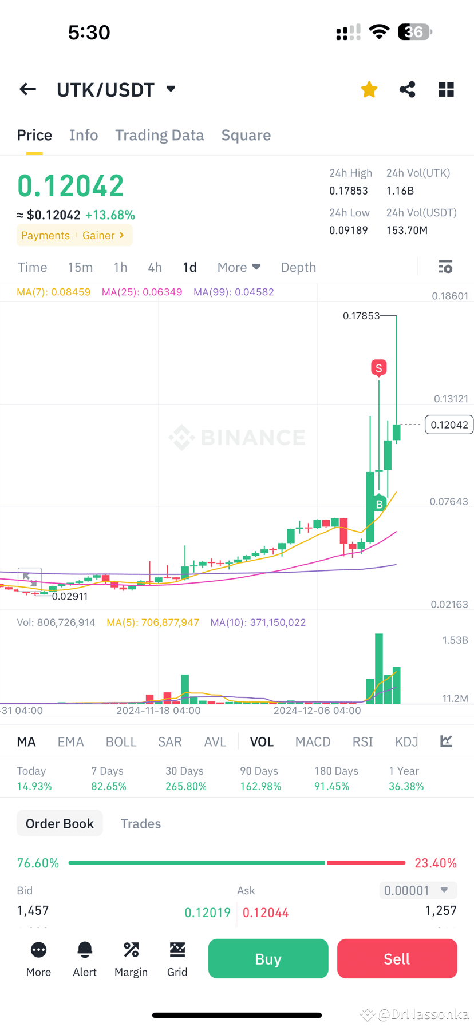Tap the share icon
Screen dimensions: 474x1027
point(407,89)
